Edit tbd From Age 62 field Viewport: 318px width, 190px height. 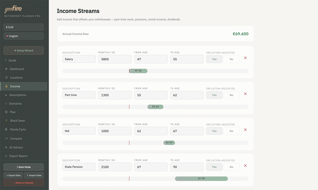151,131
